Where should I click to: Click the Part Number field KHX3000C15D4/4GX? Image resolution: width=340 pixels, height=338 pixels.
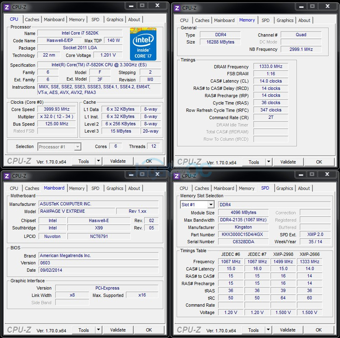pos(243,234)
